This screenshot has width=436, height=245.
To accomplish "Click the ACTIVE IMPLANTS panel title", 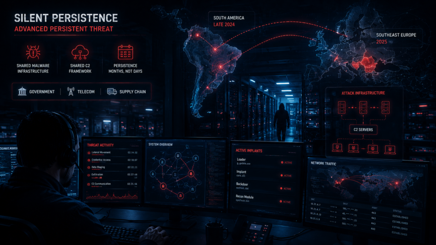I will (249, 151).
